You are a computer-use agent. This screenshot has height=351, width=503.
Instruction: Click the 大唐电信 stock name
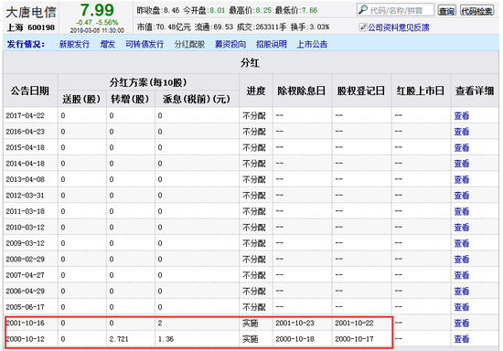(x=31, y=12)
